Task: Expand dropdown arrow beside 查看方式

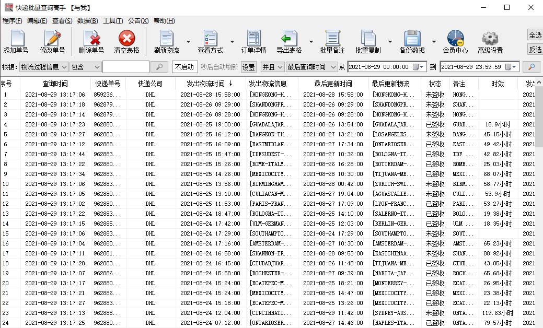Action: (232, 42)
